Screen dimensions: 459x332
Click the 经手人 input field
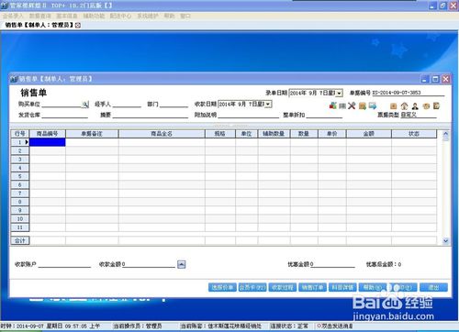click(127, 105)
